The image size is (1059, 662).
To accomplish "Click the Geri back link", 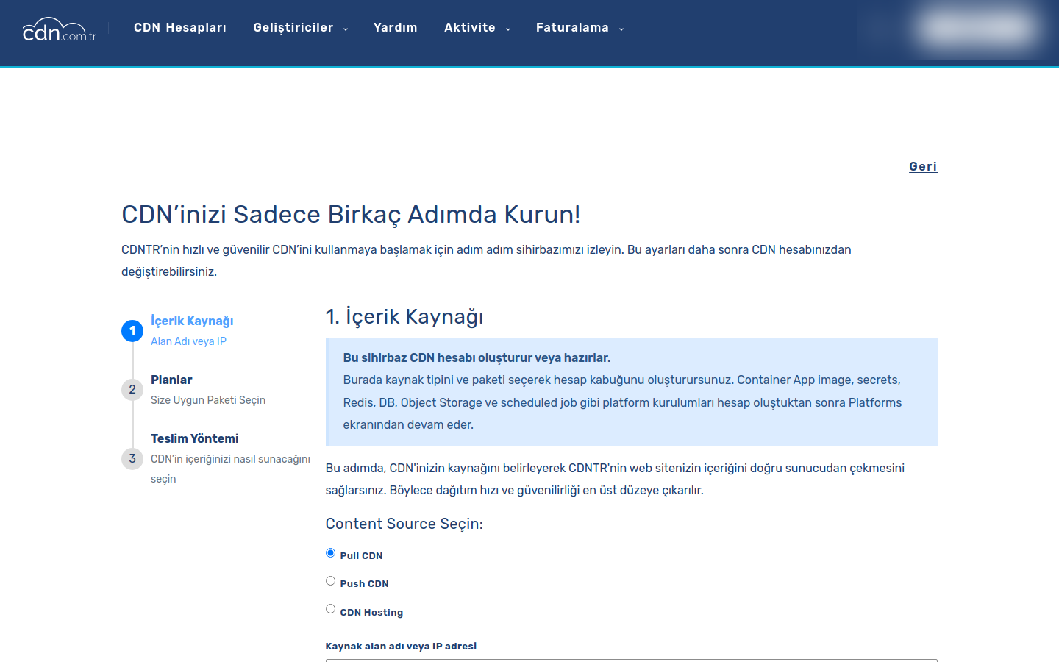I will (x=923, y=166).
